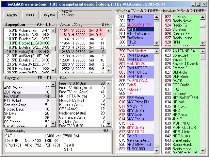Click up arrow of upper radio channels scrollbar
The height and width of the screenshot is (157, 209).
coord(203,17)
